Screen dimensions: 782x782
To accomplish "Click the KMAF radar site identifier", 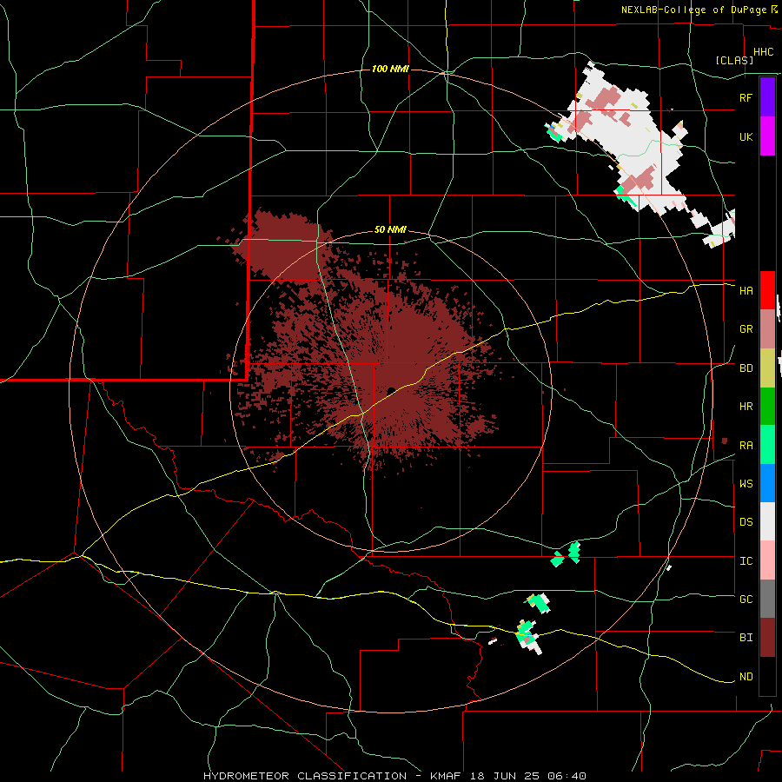I will pyautogui.click(x=447, y=776).
